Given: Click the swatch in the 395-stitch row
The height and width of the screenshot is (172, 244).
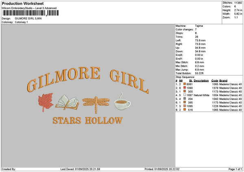Looking at the screenshot, I should pyautogui.click(x=185, y=102).
